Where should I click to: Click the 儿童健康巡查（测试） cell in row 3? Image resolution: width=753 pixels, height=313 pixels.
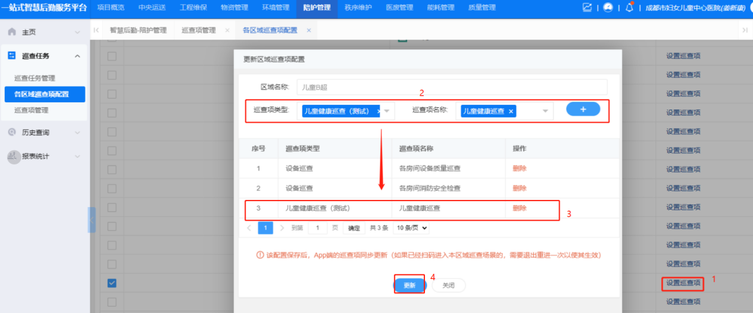pos(335,208)
